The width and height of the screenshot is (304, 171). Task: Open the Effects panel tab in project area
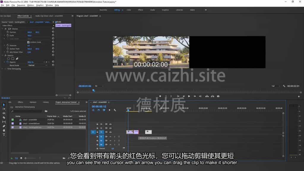(x=20, y=102)
